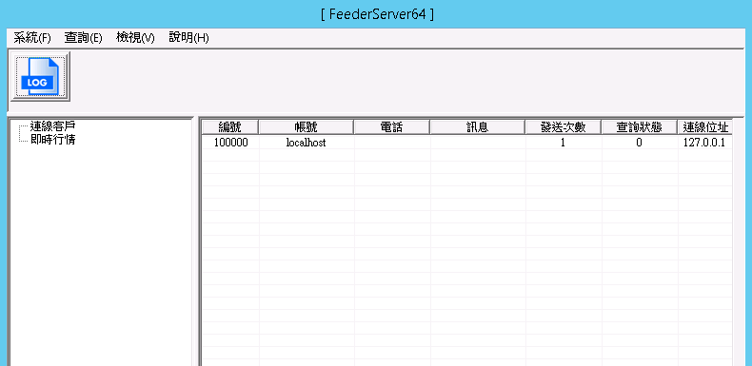Select the 連線客戶 tree node
This screenshot has height=366, width=752.
[52, 126]
